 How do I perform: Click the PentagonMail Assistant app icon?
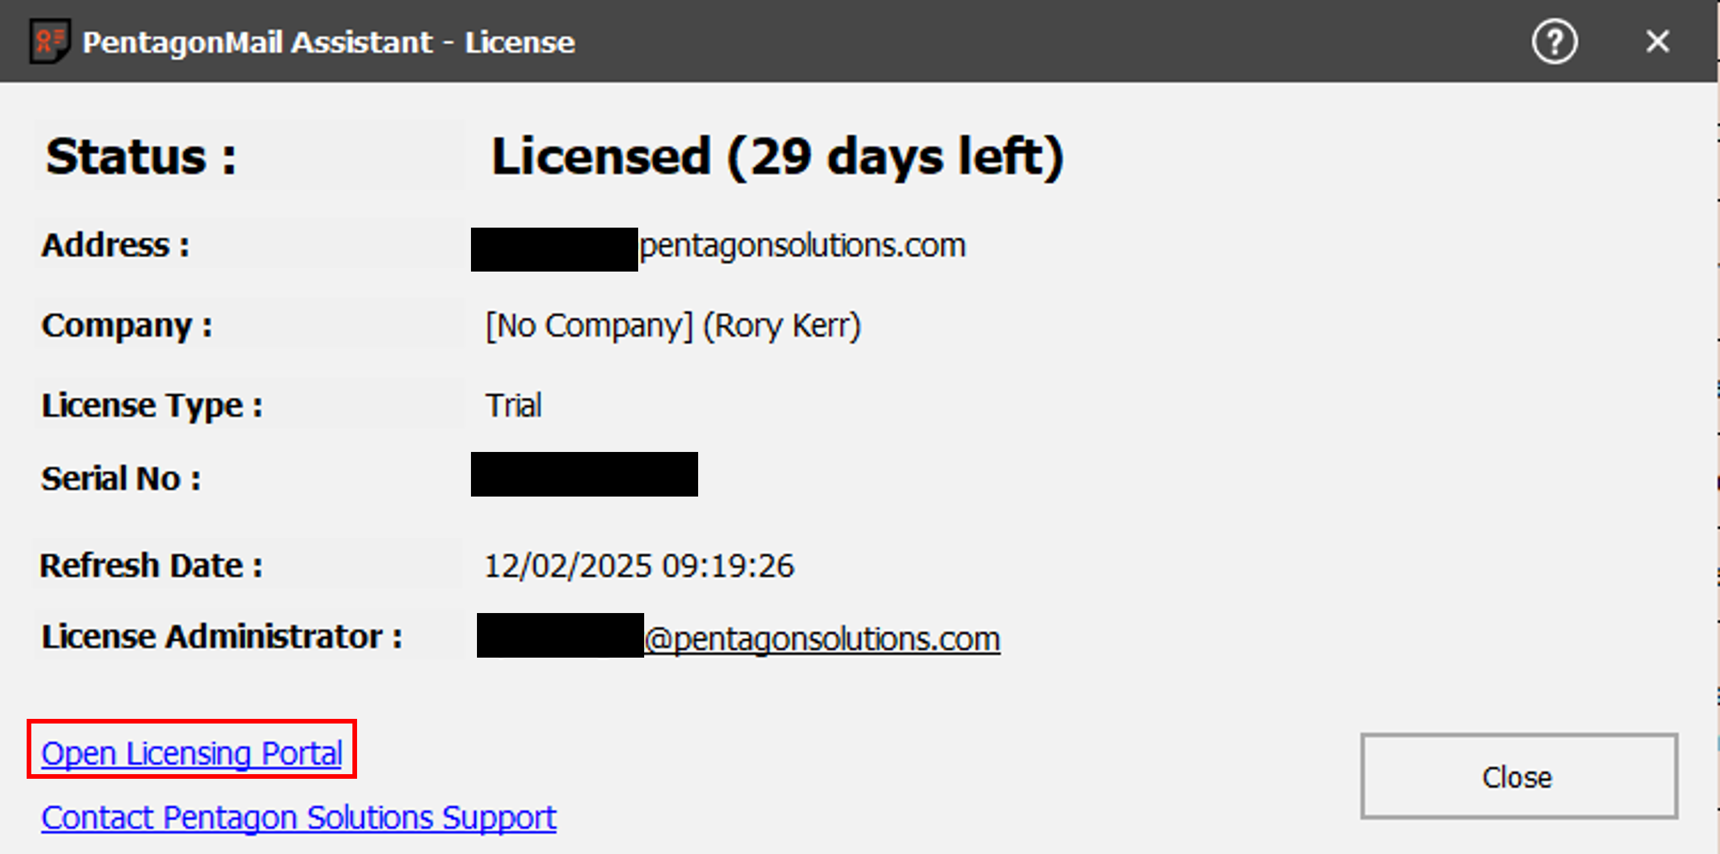point(49,41)
